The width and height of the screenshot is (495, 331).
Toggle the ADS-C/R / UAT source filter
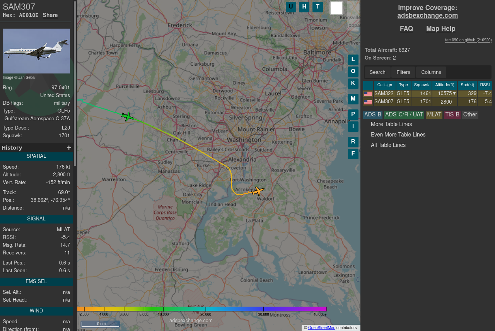pos(404,115)
